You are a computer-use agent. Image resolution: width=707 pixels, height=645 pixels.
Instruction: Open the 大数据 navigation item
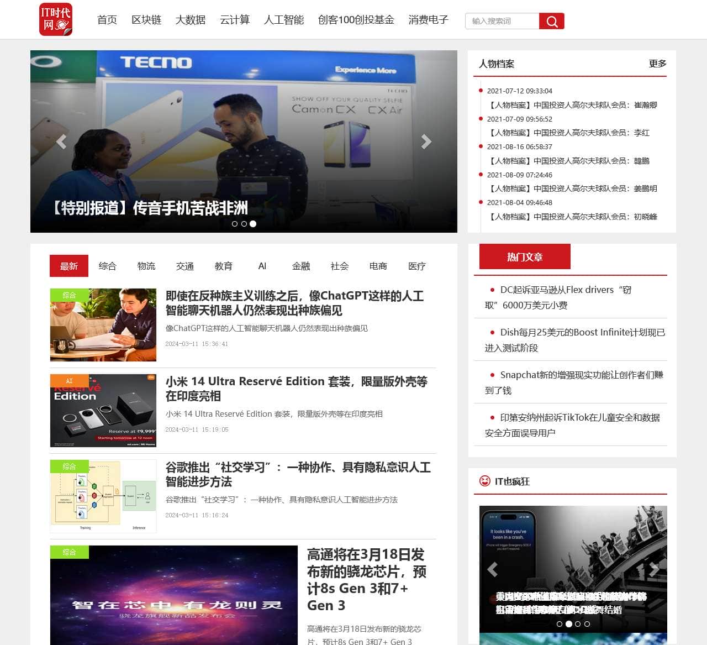tap(191, 20)
